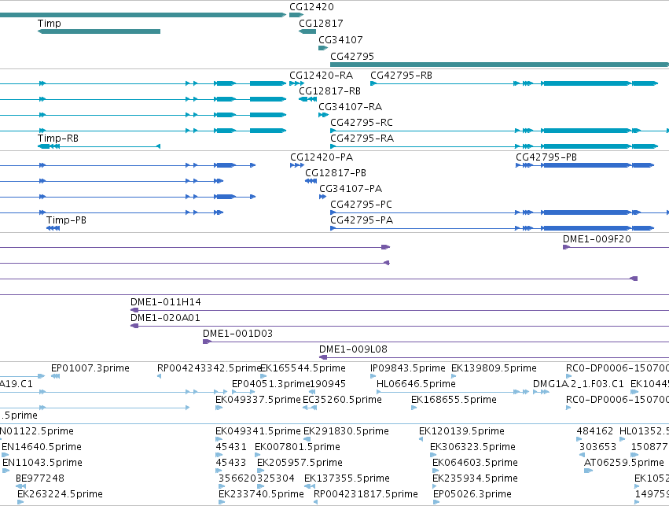Select the CG12420-PA protein label
Screen dimensions: 669x506
pyautogui.click(x=322, y=157)
